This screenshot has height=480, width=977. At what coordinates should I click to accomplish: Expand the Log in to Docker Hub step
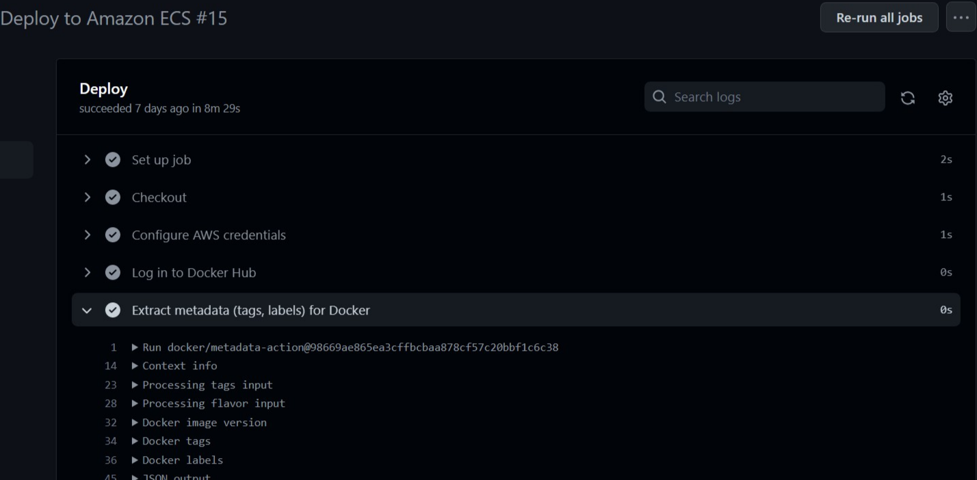click(x=87, y=272)
